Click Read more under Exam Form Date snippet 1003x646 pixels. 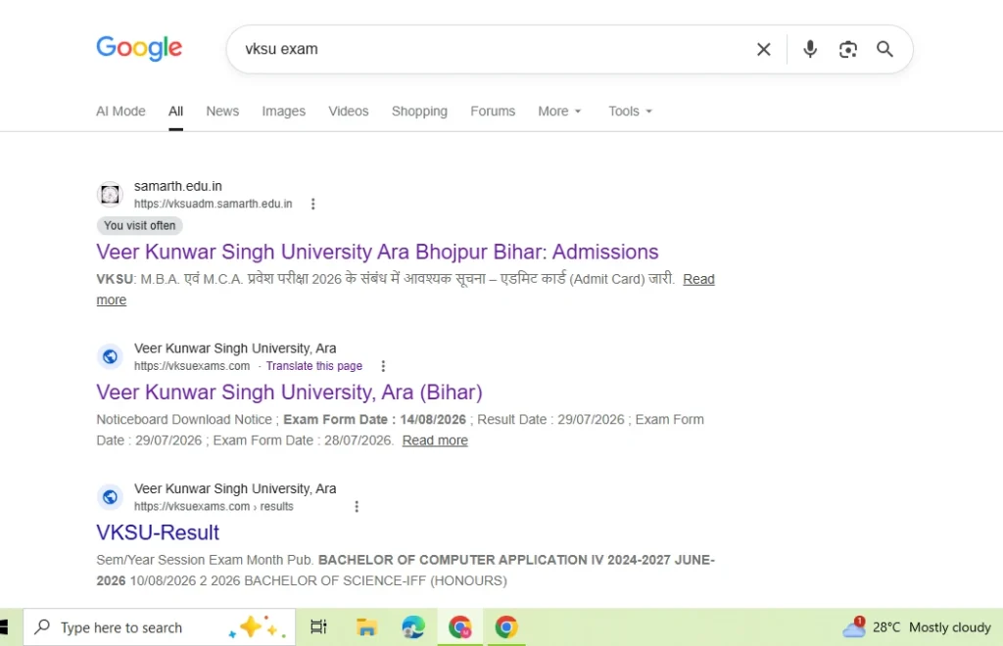(x=435, y=440)
